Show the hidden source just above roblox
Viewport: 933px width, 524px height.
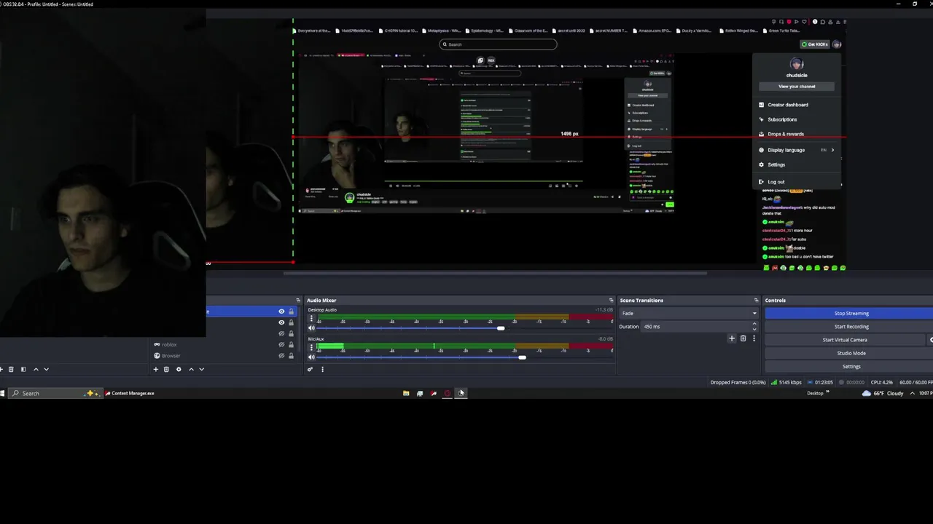281,333
